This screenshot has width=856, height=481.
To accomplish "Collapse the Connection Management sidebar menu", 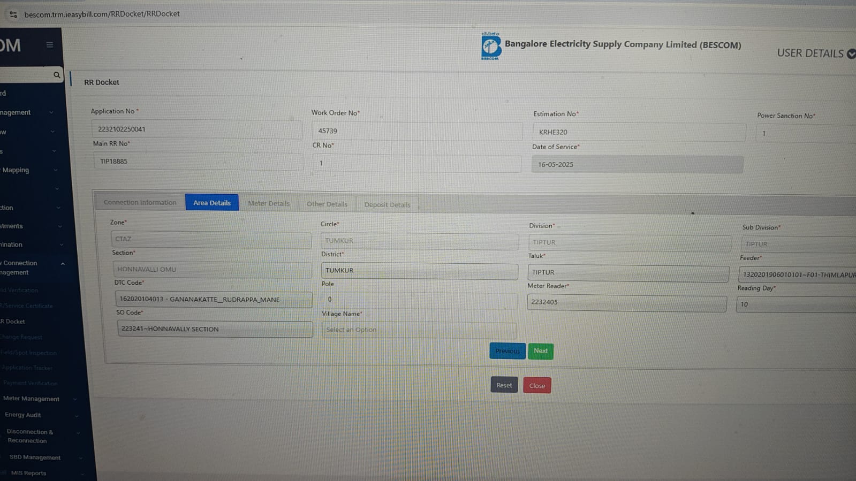I will pos(32,268).
